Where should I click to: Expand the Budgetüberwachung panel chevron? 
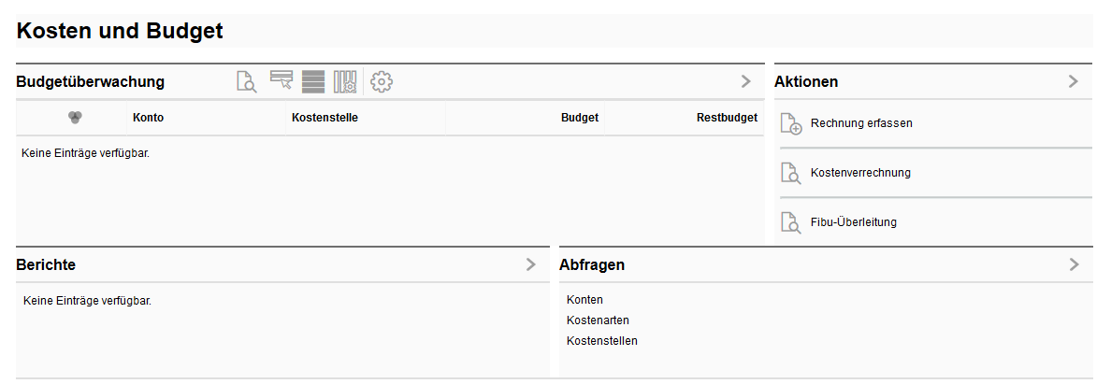pos(745,81)
